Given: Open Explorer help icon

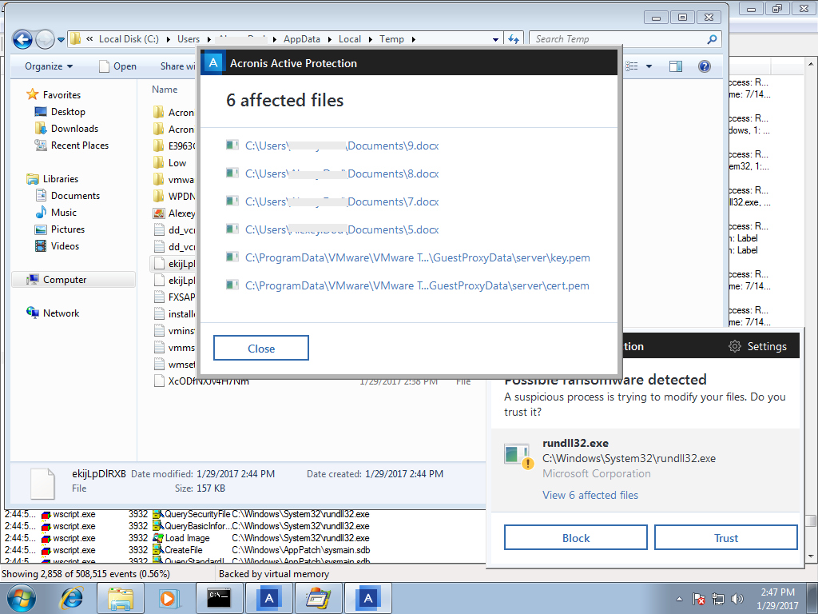Looking at the screenshot, I should 705,66.
